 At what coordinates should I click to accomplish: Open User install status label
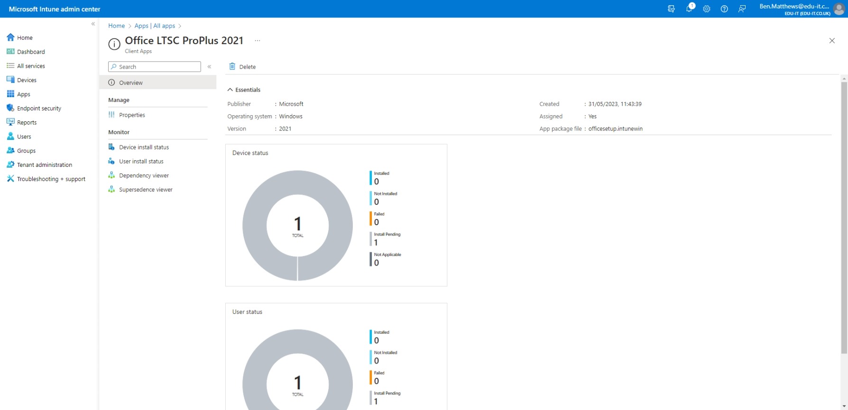point(141,161)
